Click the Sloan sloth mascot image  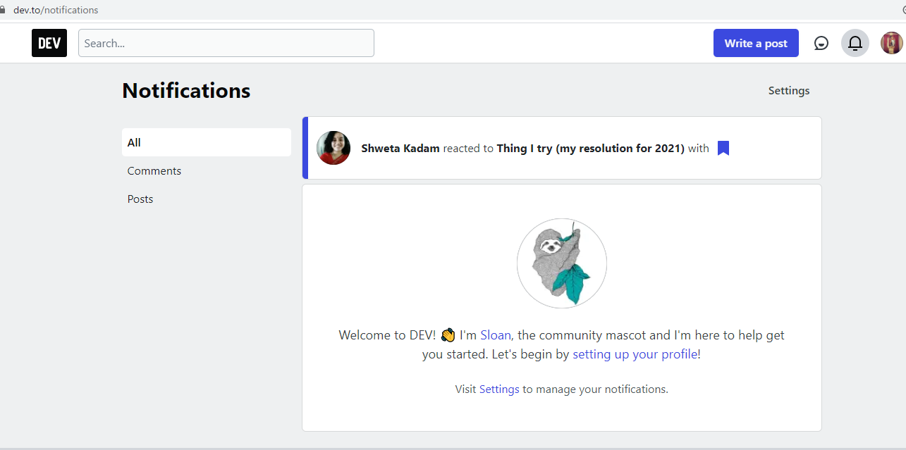pos(562,263)
